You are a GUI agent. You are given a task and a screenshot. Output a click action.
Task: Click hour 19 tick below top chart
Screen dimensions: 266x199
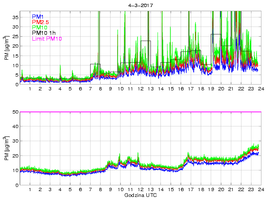click(x=211, y=89)
